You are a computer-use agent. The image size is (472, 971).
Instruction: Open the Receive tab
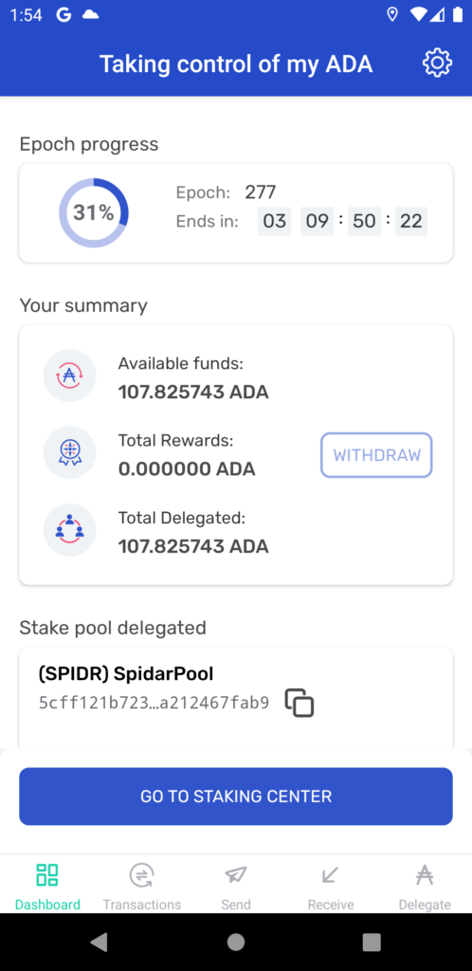click(331, 887)
